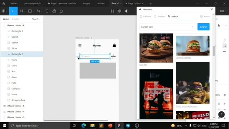Open the Frame tool options dropdown
Viewport: 229px width, 129px height.
25,11
